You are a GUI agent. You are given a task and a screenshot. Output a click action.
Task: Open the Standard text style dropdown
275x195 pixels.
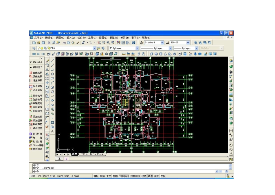162,43
